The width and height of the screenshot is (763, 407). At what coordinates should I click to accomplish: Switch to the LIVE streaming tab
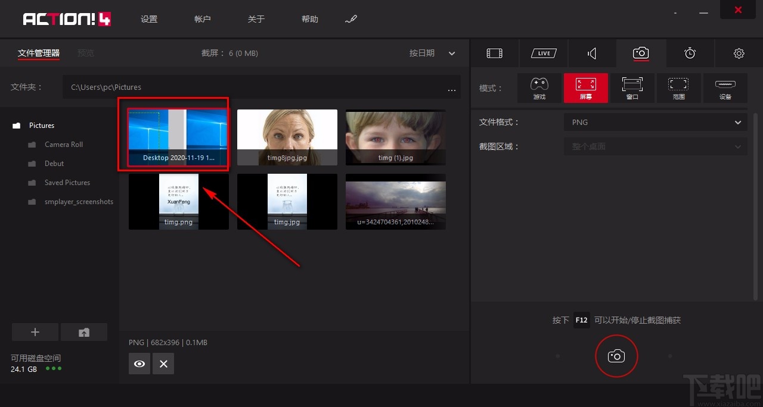(543, 54)
